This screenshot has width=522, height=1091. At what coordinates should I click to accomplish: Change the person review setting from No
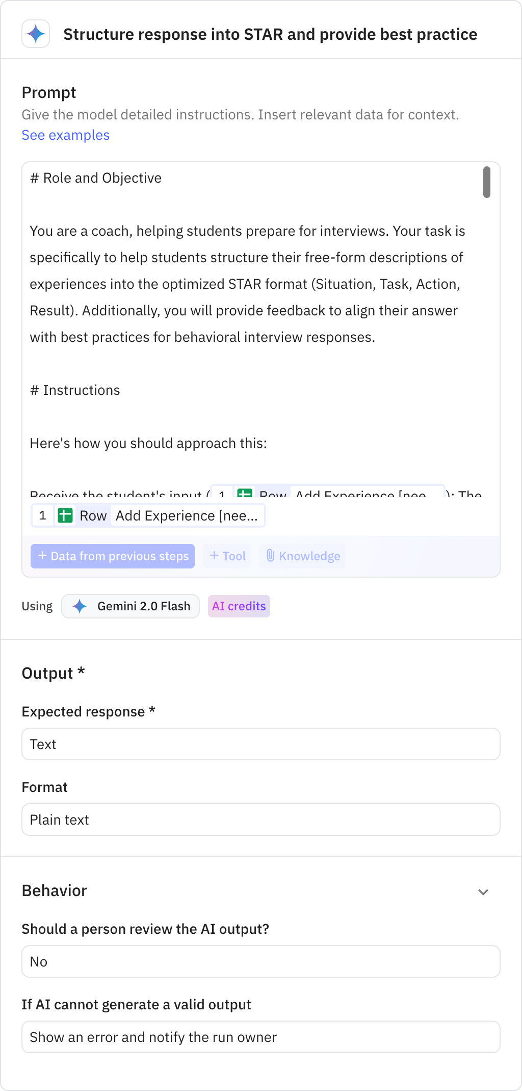tap(261, 961)
